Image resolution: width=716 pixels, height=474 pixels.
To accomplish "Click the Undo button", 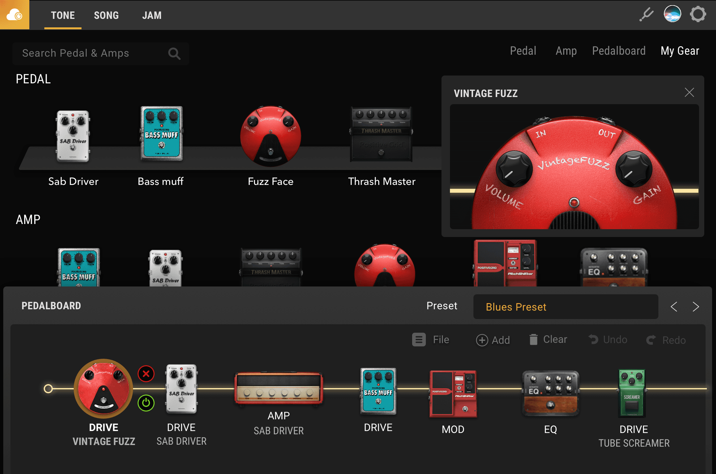I will point(608,340).
